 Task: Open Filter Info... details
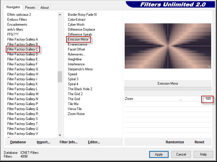tap(68, 142)
